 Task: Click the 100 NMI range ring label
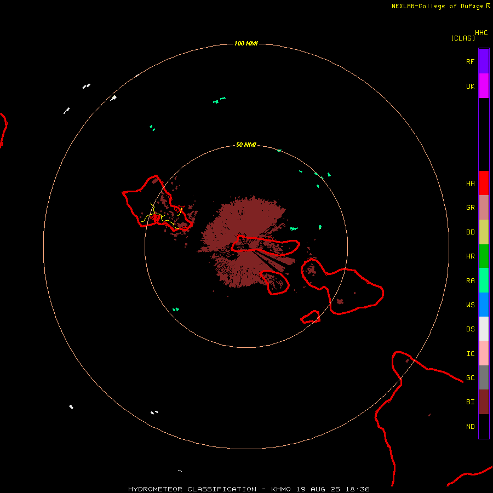[246, 43]
